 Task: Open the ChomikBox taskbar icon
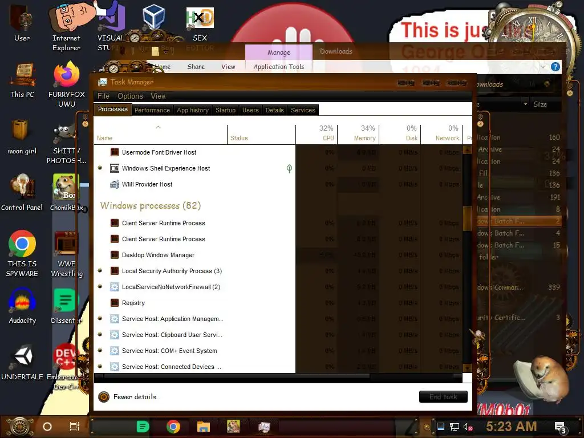tap(233, 427)
